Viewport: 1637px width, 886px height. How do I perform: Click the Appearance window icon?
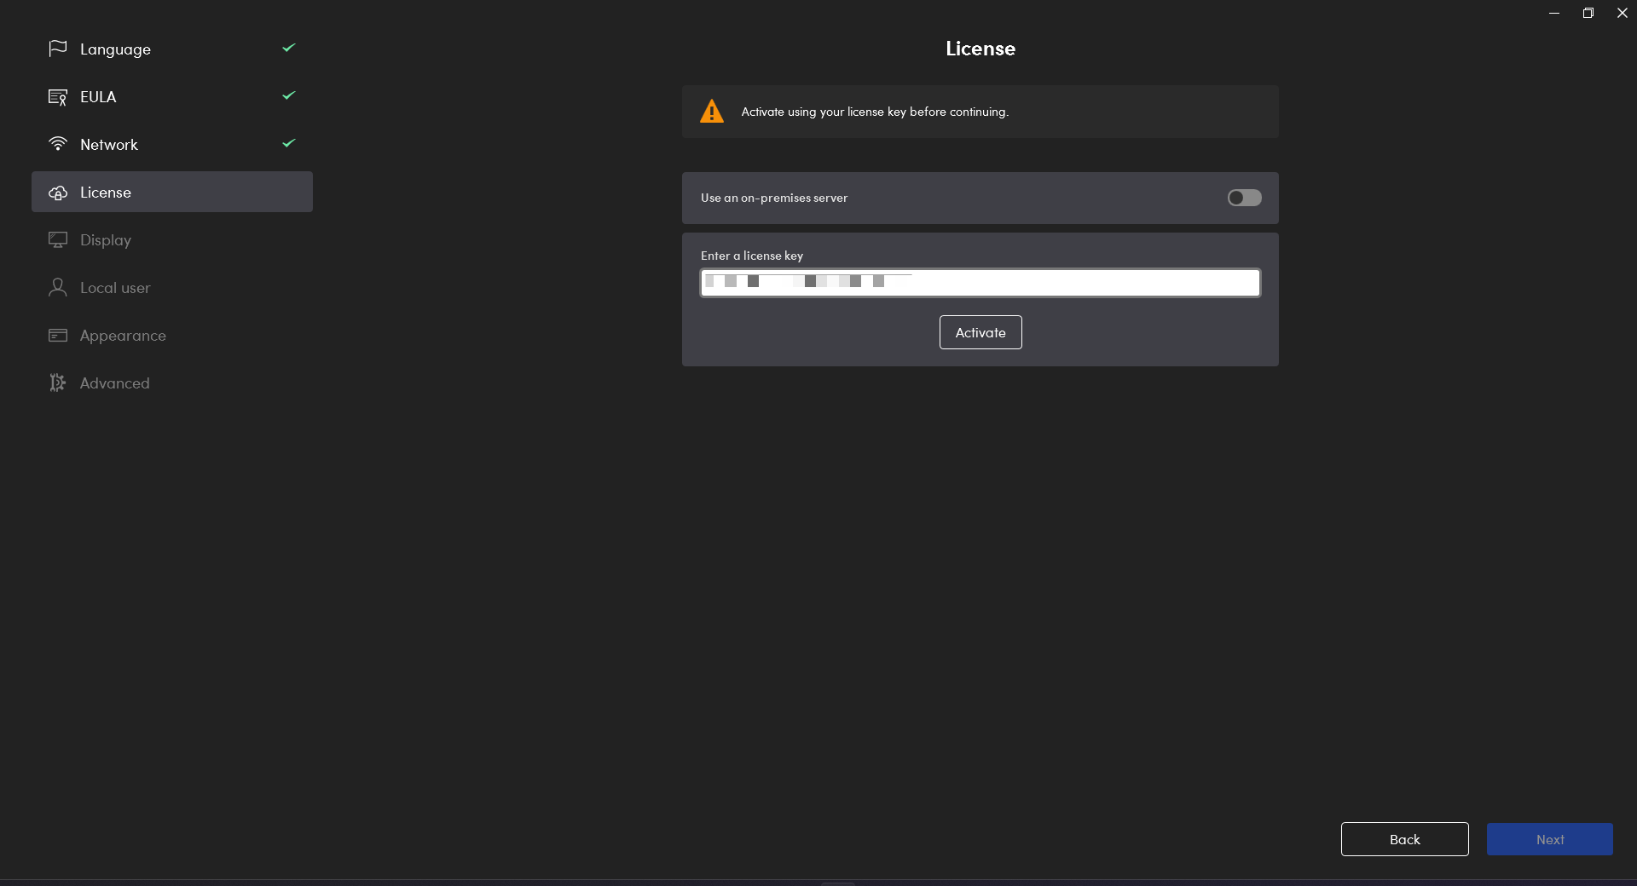[57, 336]
